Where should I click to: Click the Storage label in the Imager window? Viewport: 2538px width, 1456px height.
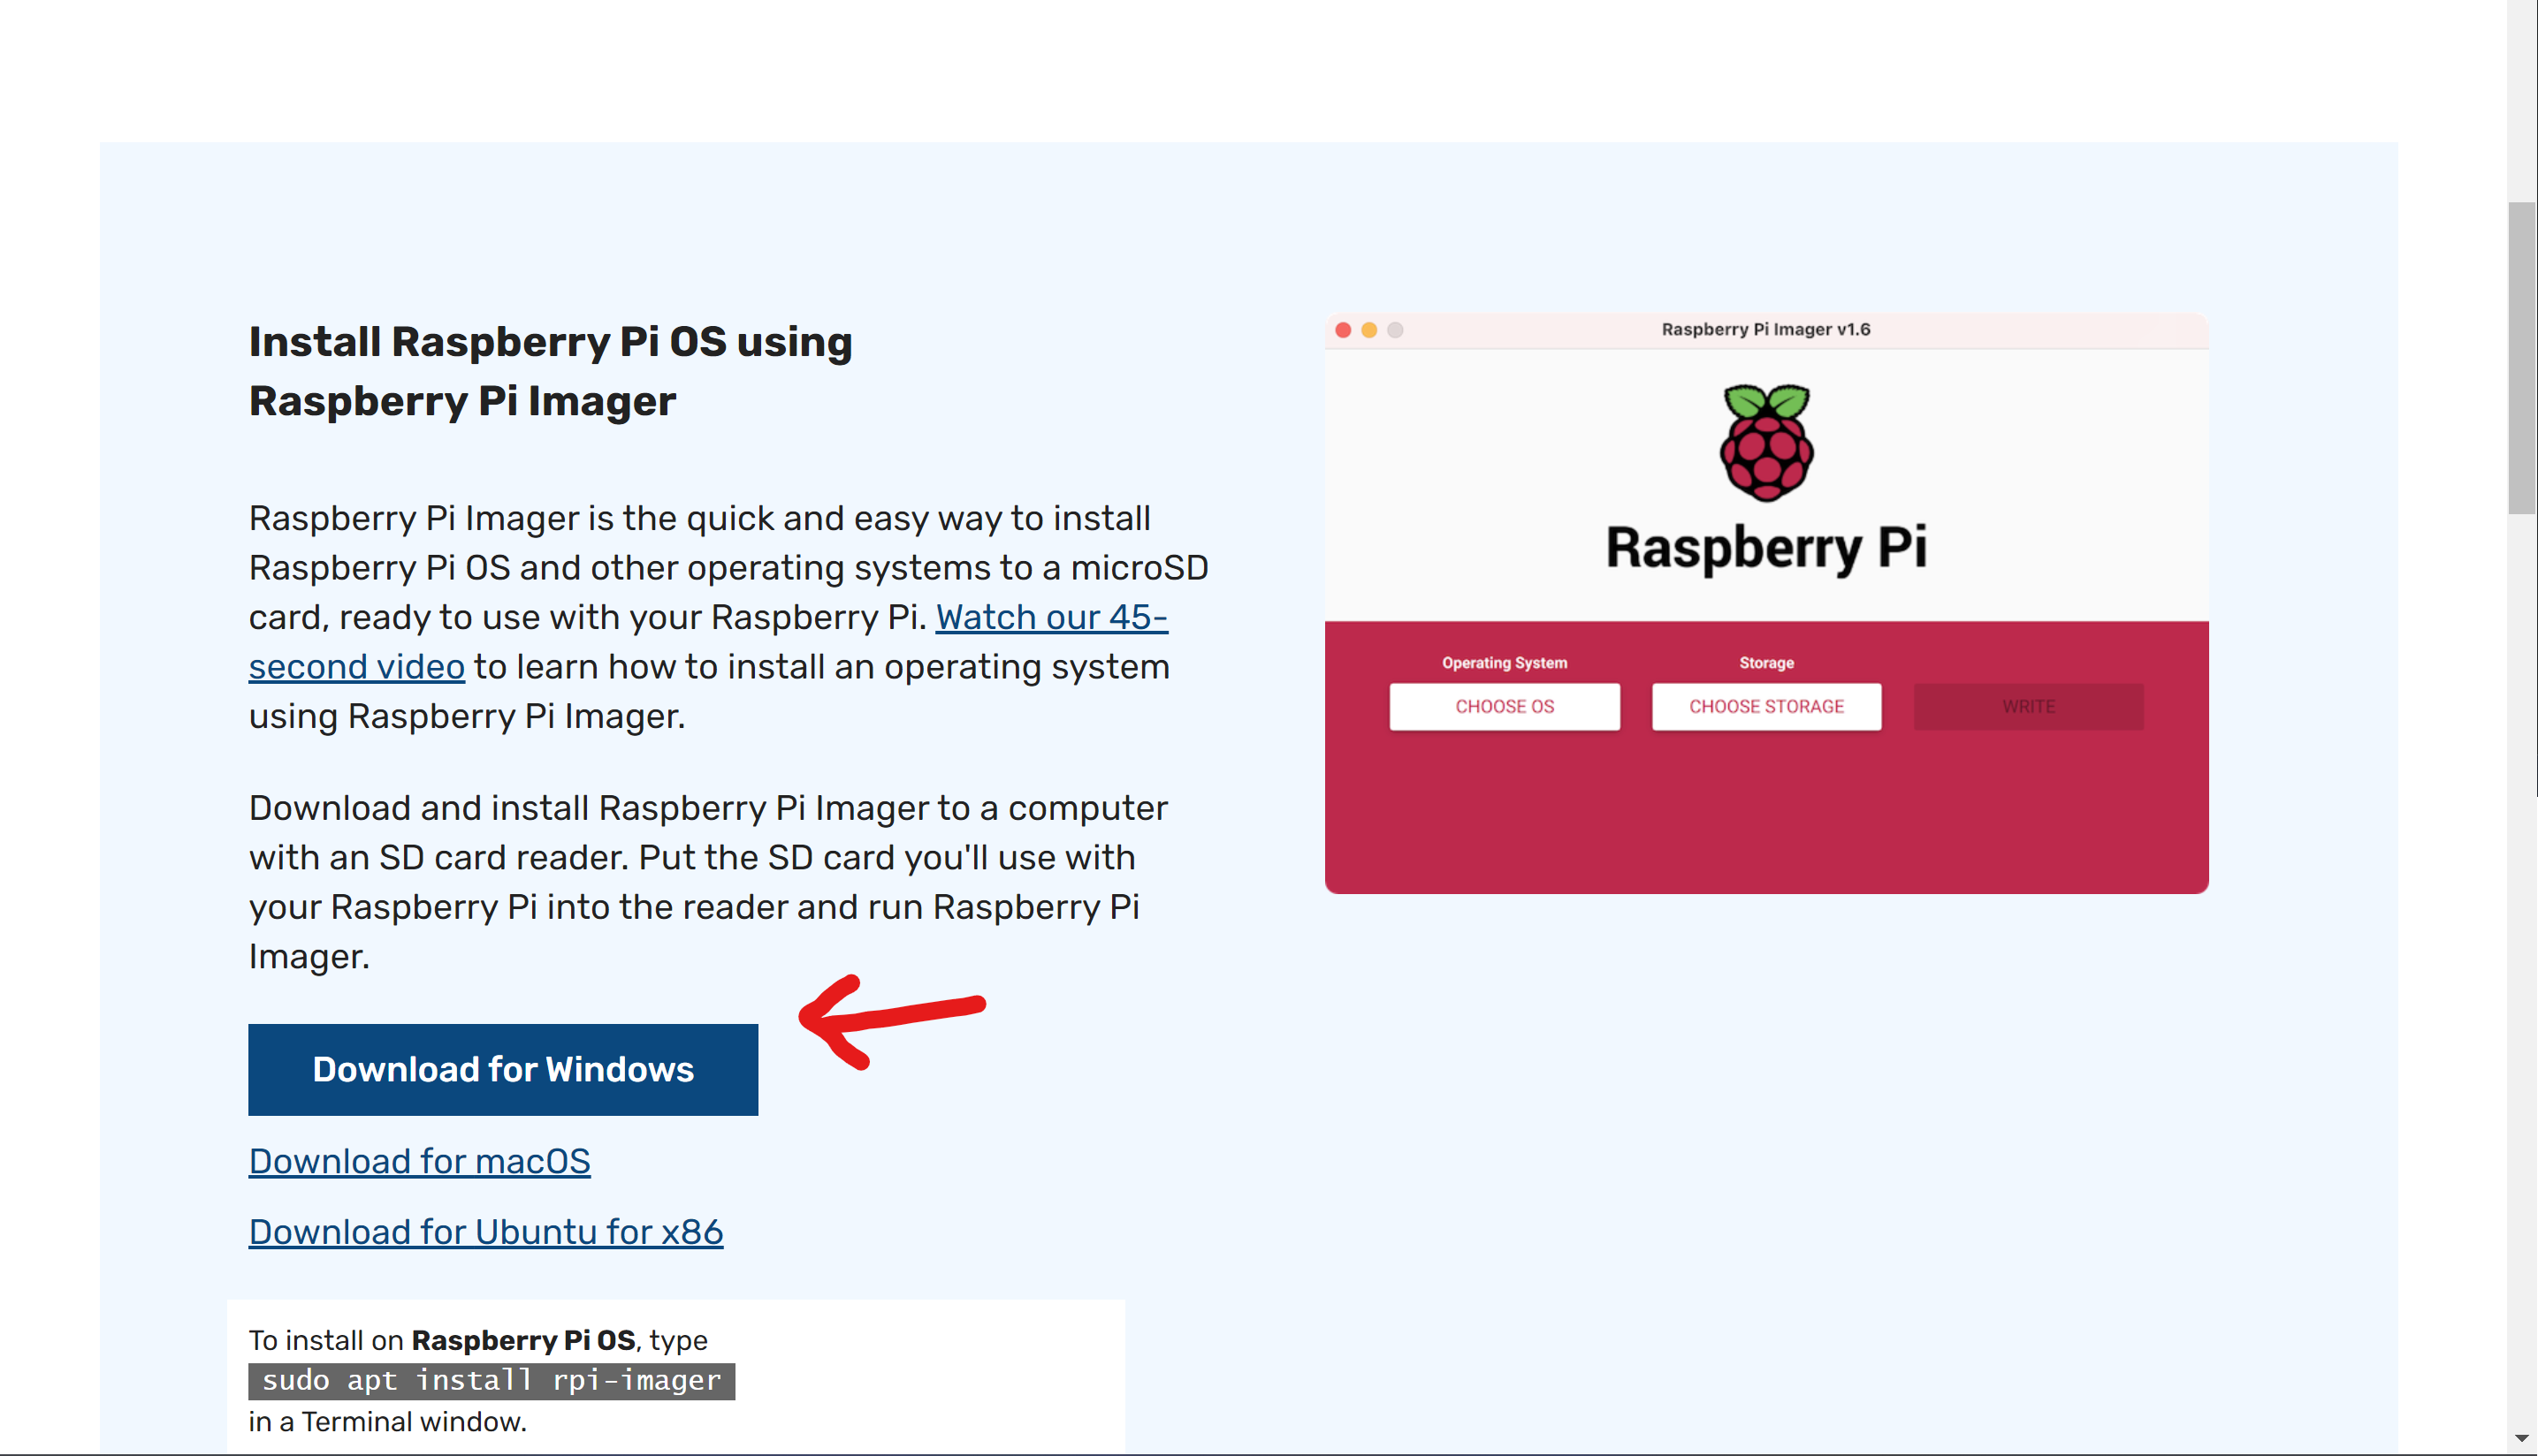click(x=1765, y=662)
